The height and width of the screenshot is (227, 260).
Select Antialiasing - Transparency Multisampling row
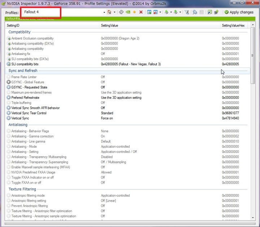click(128, 157)
